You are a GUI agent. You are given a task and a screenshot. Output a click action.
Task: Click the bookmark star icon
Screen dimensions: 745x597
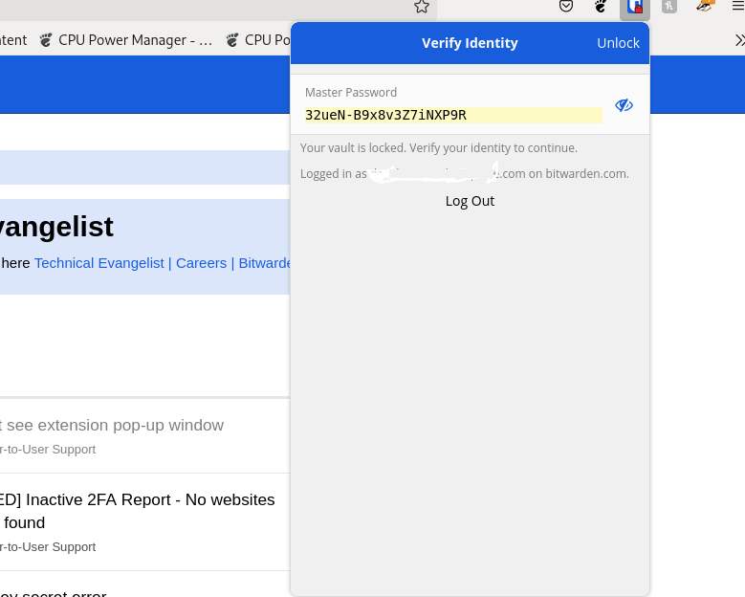(x=422, y=6)
